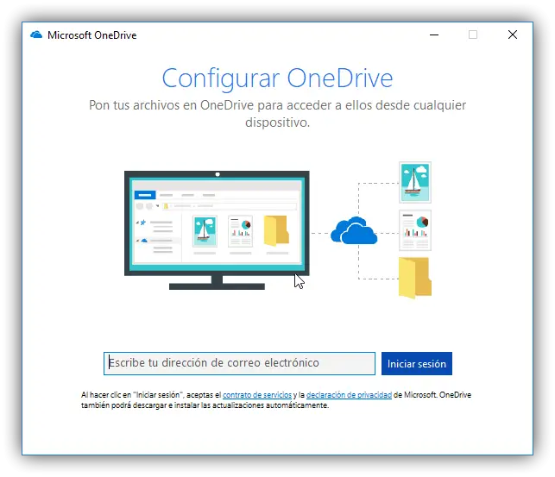Minimize the Microsoft OneDrive window

pyautogui.click(x=434, y=35)
